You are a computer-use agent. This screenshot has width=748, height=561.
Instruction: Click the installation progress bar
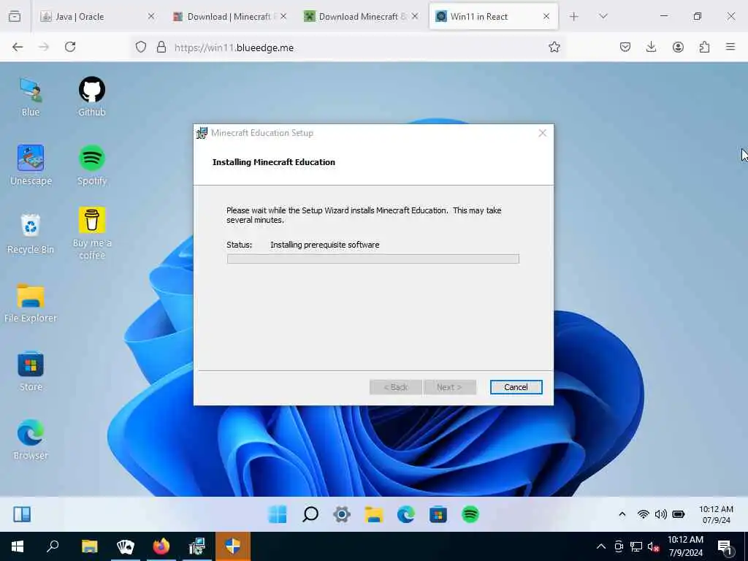pyautogui.click(x=373, y=259)
